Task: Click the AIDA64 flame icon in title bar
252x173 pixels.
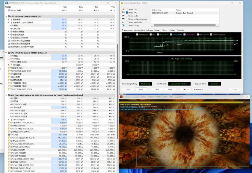Action: coord(122,3)
